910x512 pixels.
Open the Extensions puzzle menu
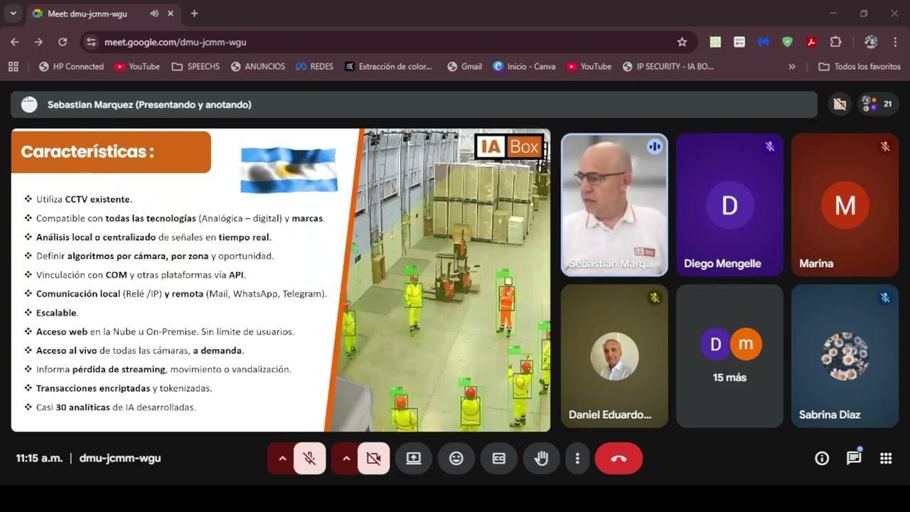835,42
